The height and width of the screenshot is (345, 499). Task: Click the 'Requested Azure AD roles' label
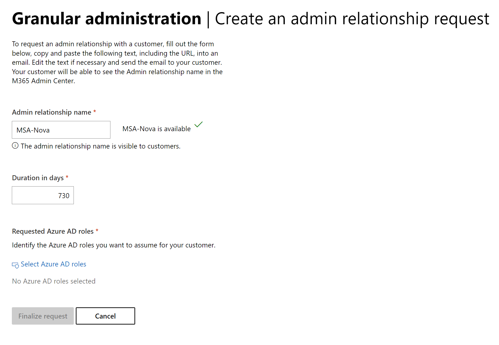point(53,231)
